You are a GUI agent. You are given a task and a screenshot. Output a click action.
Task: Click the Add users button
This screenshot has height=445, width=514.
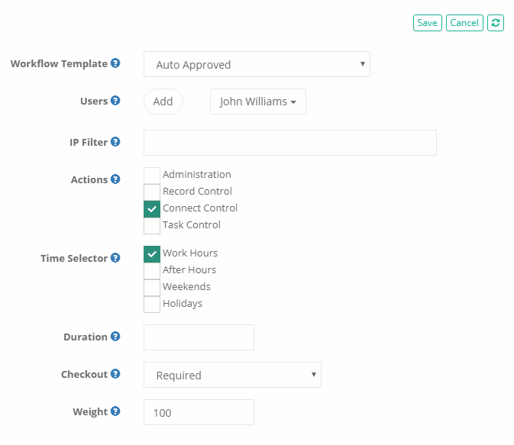pos(163,102)
